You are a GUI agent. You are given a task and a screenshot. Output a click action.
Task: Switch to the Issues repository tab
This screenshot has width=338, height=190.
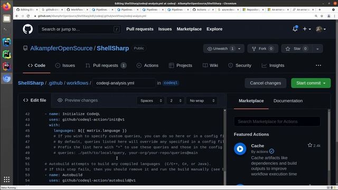click(65, 65)
